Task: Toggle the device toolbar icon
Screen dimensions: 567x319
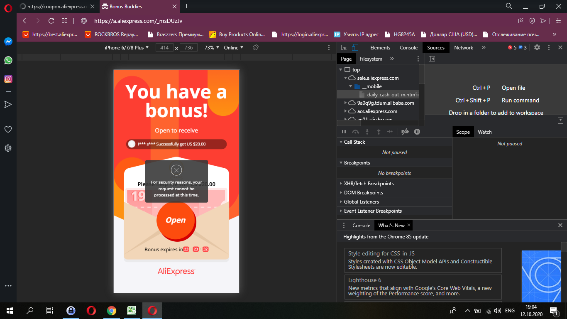Action: (x=355, y=47)
